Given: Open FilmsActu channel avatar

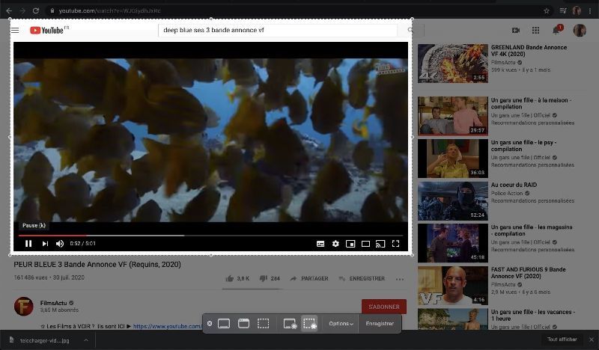Looking at the screenshot, I should (24, 306).
